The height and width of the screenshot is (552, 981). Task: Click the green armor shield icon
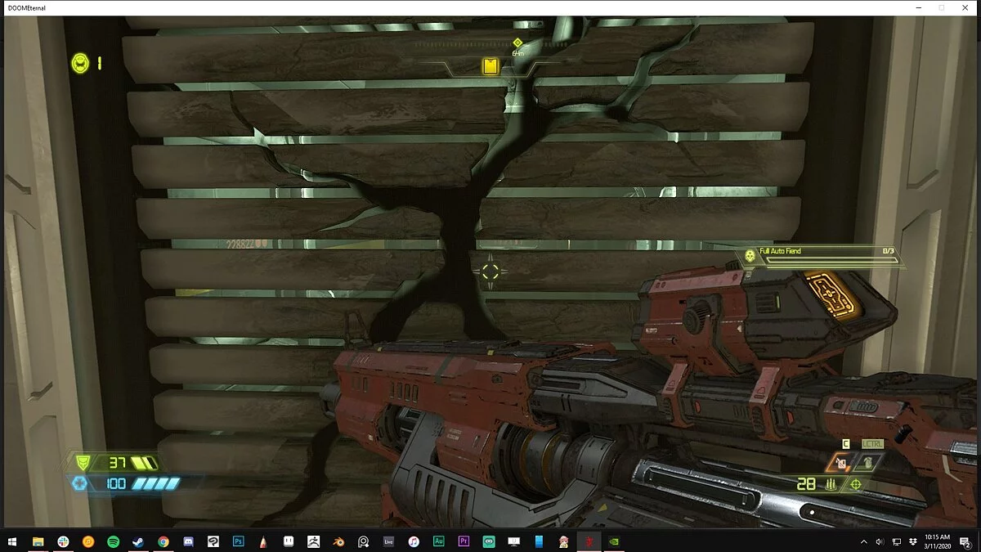pyautogui.click(x=82, y=463)
